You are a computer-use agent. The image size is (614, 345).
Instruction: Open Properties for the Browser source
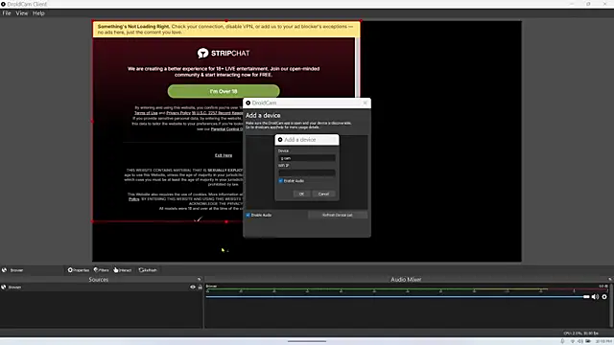(79, 270)
